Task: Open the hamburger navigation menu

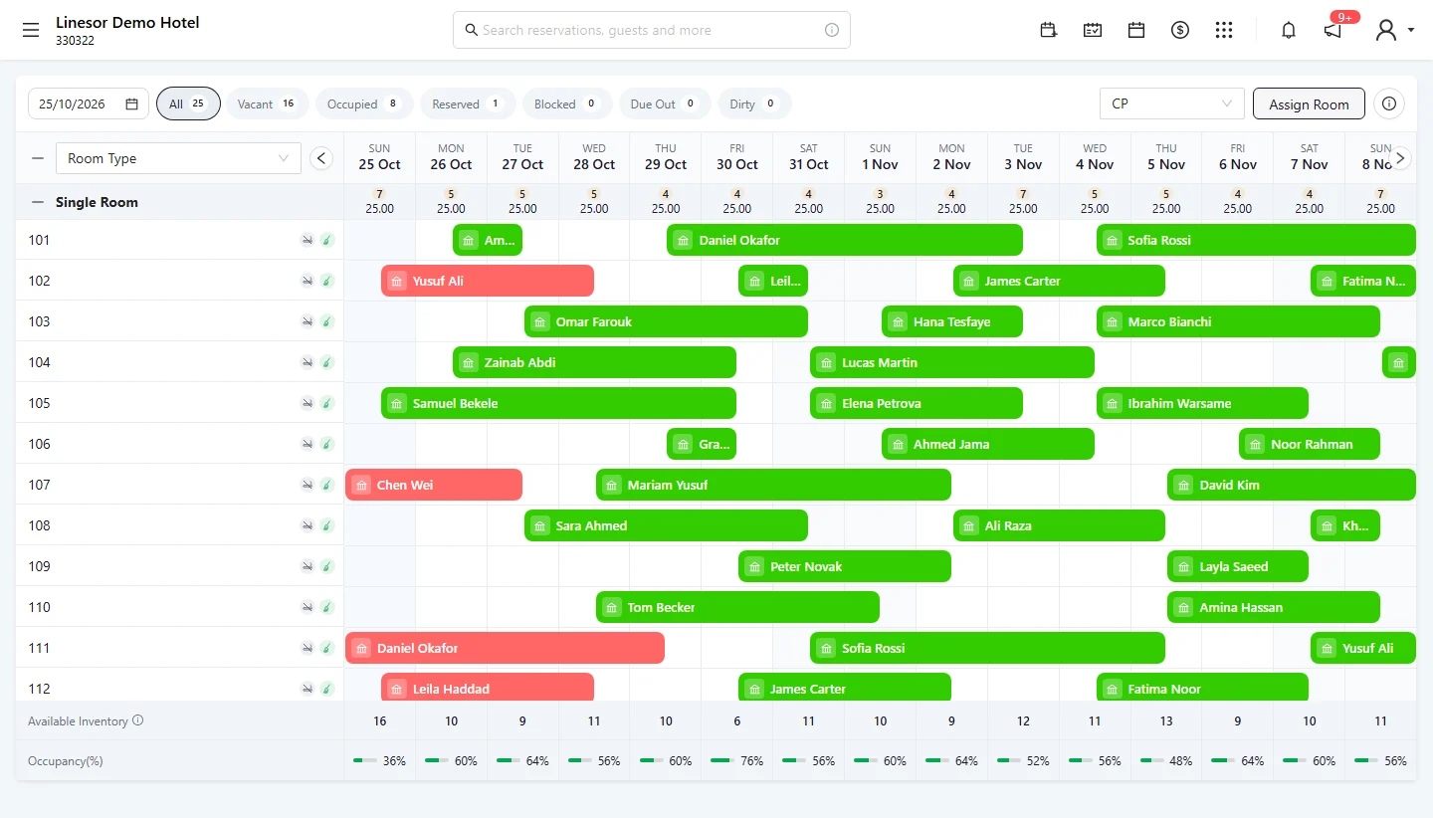Action: 31,30
